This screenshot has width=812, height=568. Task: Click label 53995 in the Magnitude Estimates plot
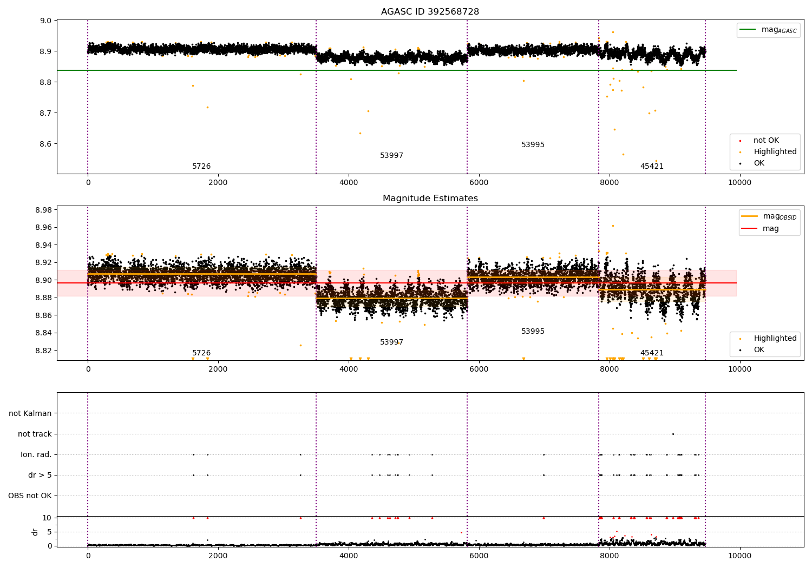tap(533, 332)
